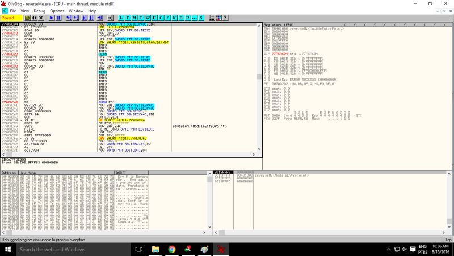Click disassembly pane scrollbar down arrow
The width and height of the screenshot is (454, 256).
click(259, 149)
